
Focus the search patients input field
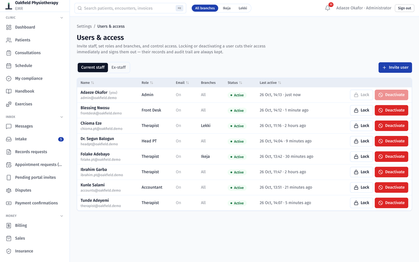[130, 8]
